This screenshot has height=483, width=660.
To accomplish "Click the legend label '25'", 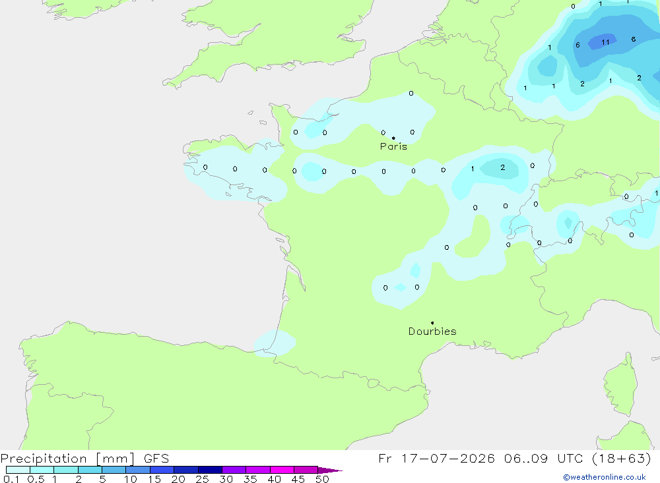I will [x=202, y=479].
